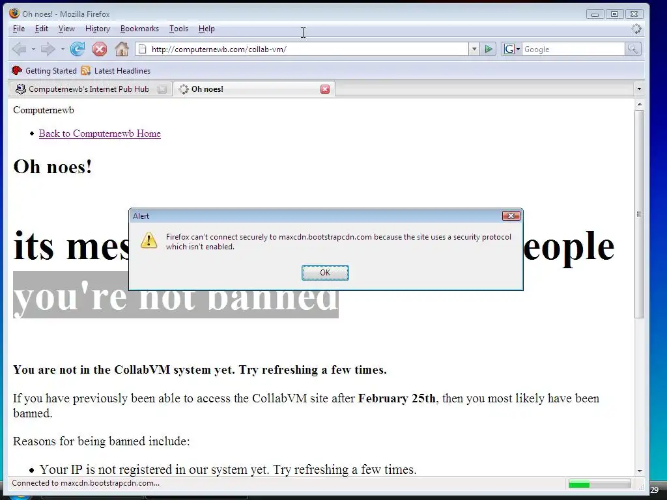Open the list all tabs dropdown

point(638,89)
